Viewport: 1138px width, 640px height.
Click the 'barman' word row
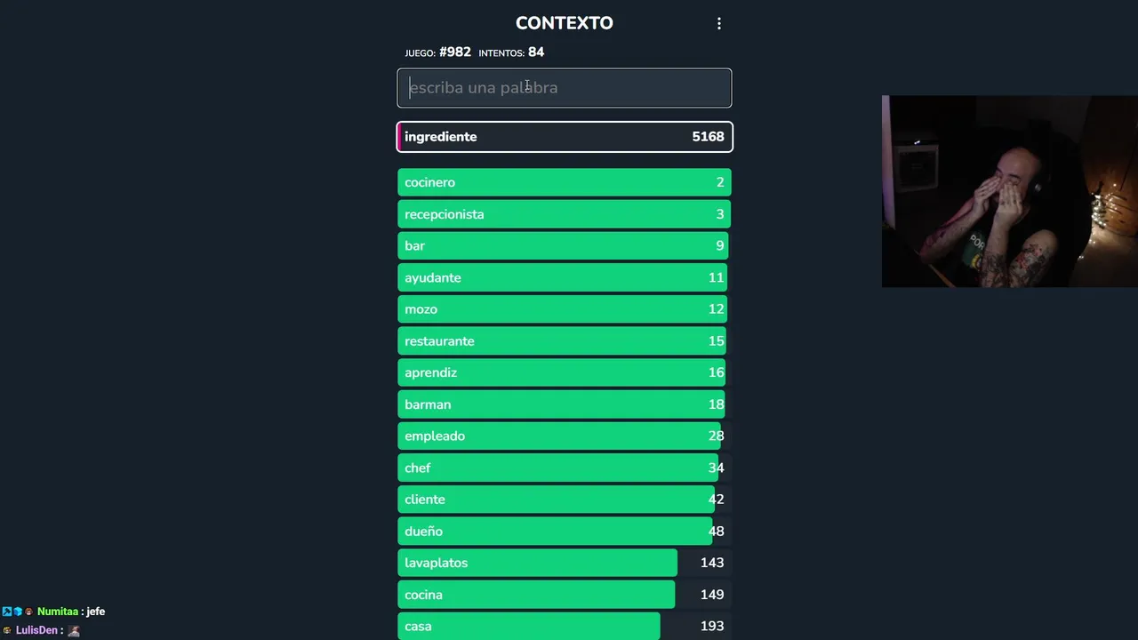[x=565, y=404]
